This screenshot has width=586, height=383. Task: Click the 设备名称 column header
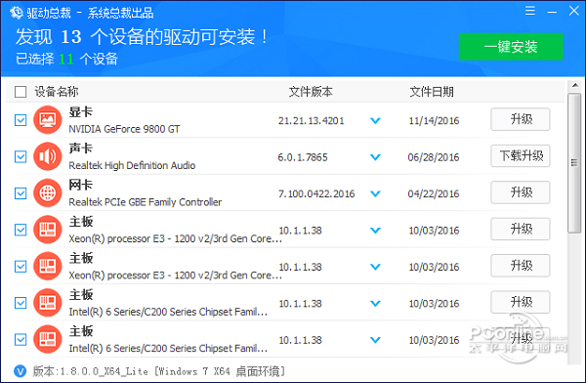57,92
